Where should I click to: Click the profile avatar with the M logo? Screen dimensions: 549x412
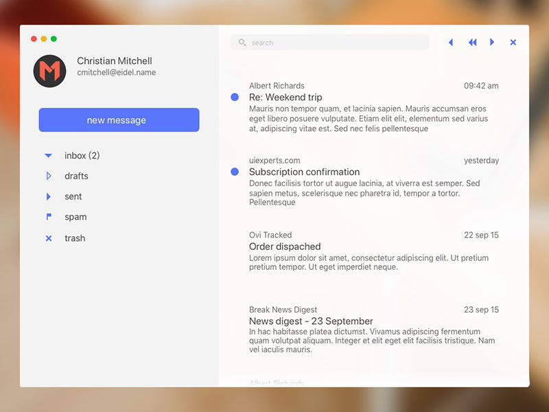click(49, 71)
